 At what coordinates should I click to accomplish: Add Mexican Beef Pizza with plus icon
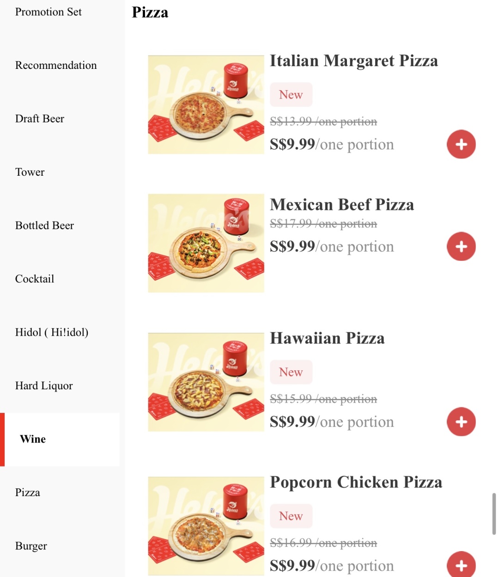pos(461,246)
